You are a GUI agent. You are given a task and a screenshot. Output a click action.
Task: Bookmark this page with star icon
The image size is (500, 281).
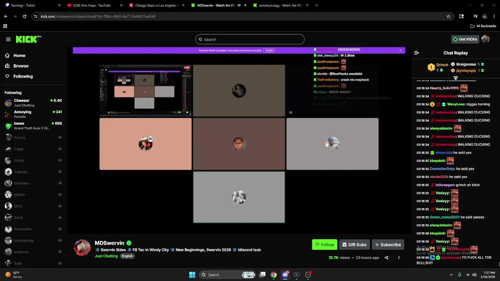coord(448,16)
